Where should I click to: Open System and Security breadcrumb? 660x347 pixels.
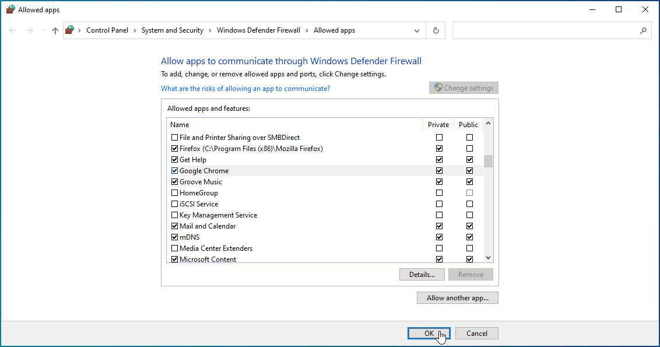172,30
